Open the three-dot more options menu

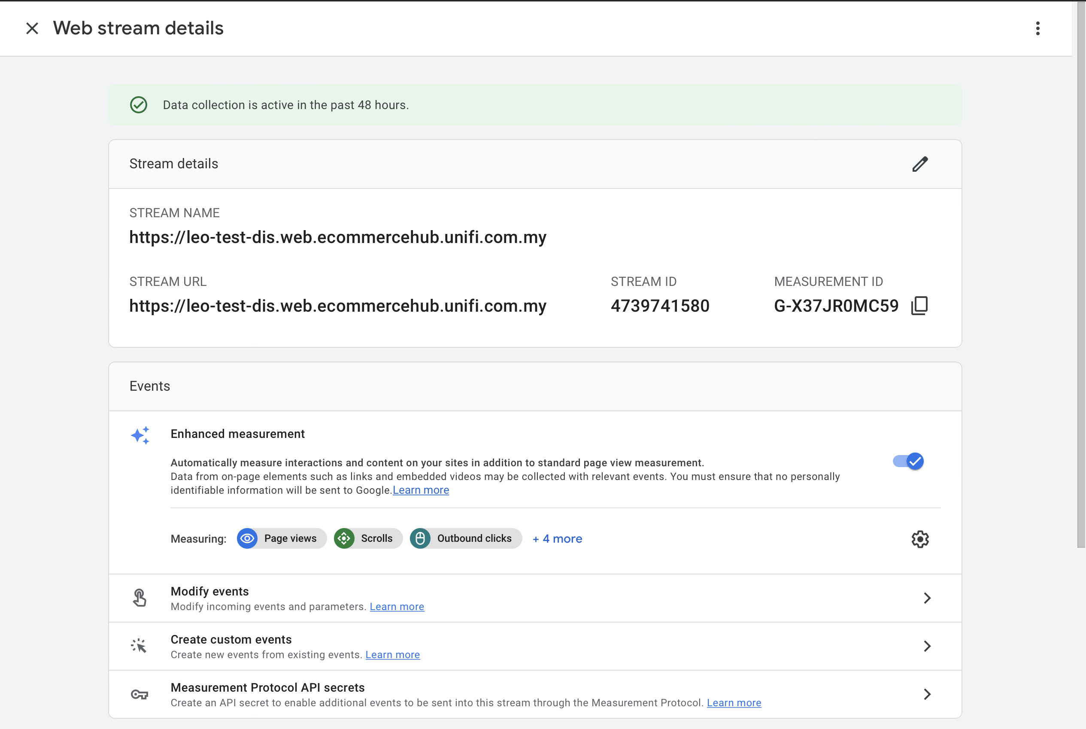[1037, 28]
